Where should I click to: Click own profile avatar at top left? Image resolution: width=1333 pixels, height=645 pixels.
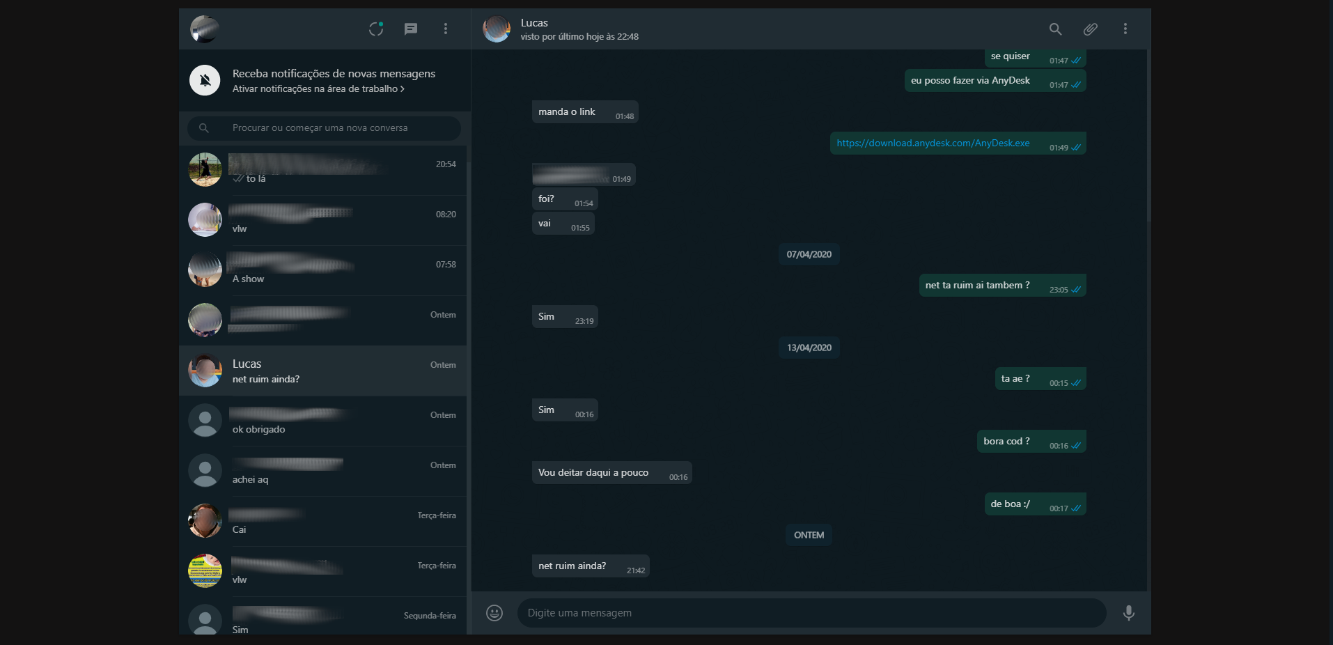205,29
